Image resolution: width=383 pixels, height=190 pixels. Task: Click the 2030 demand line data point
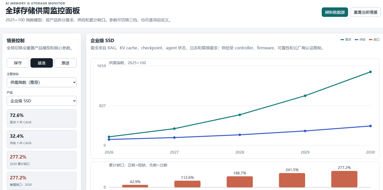[x=370, y=72]
